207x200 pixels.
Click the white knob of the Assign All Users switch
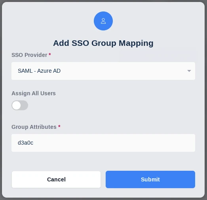coord(17,106)
